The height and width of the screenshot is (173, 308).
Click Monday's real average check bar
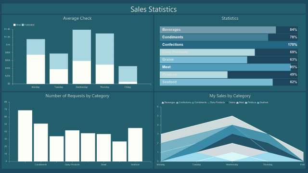[x=36, y=69]
